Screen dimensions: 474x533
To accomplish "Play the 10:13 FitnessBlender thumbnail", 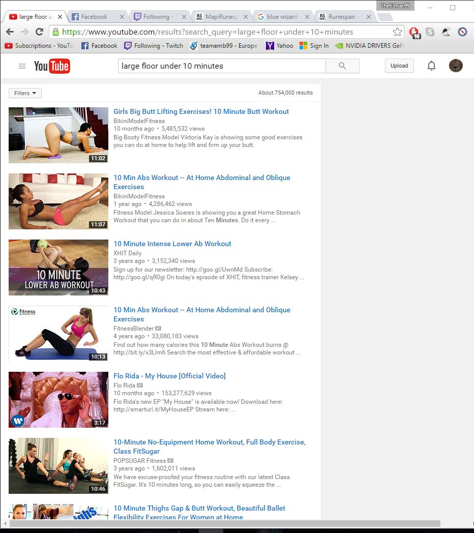I will [x=58, y=334].
